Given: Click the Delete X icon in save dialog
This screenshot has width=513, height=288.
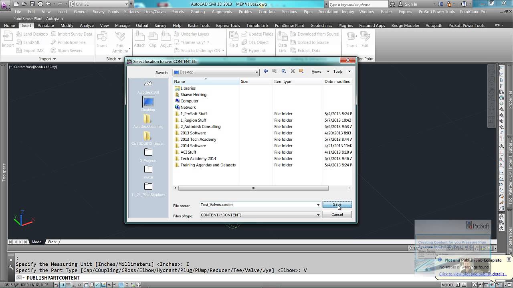Looking at the screenshot, I should pos(293,71).
